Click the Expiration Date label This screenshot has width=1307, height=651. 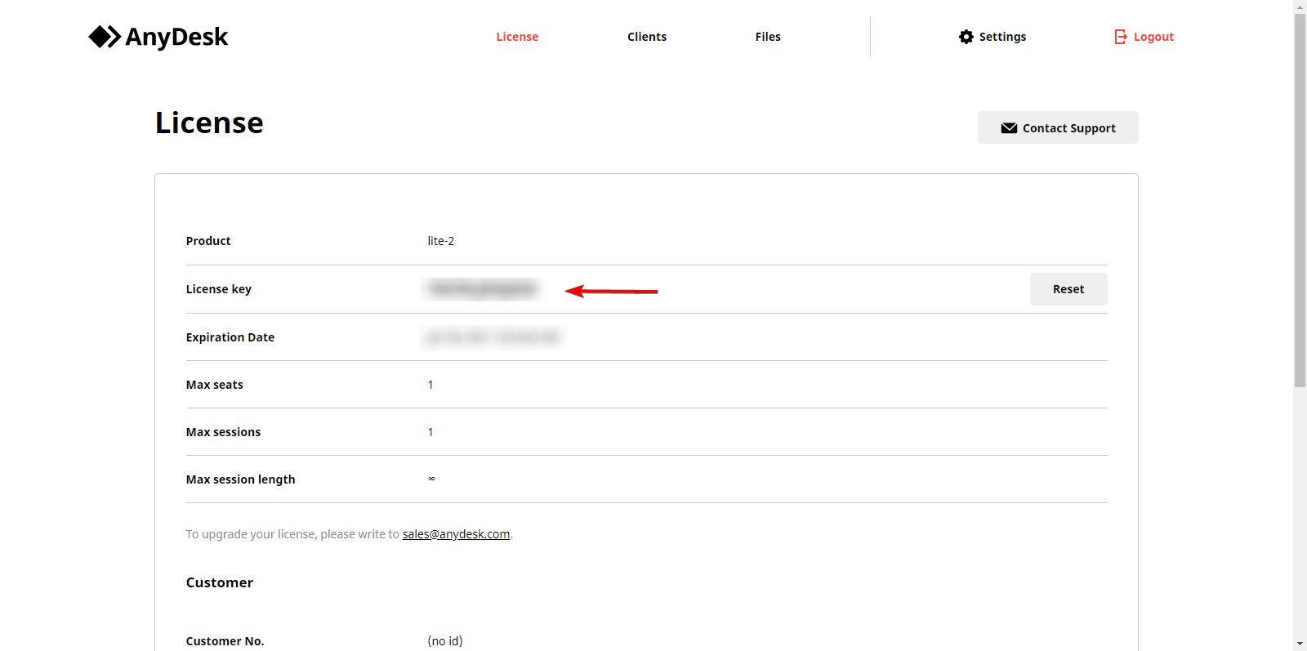tap(230, 337)
